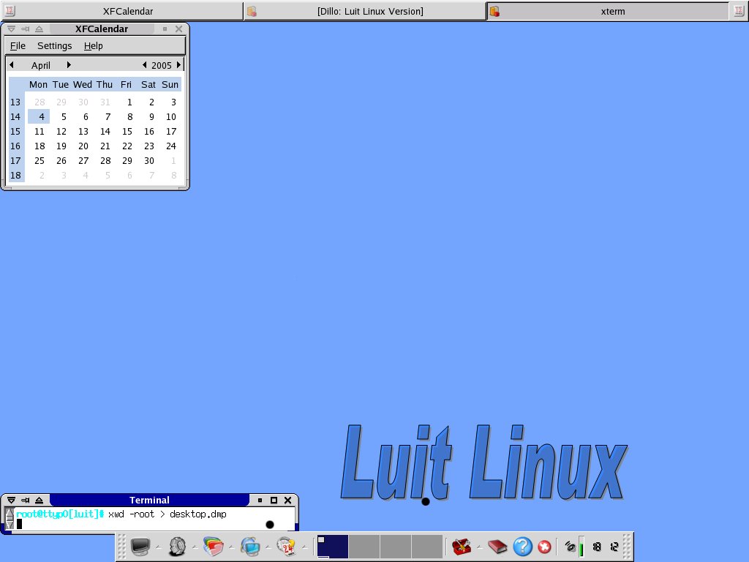
Task: Expand the menu arrow beside the toolbox launcher
Action: tap(479, 547)
